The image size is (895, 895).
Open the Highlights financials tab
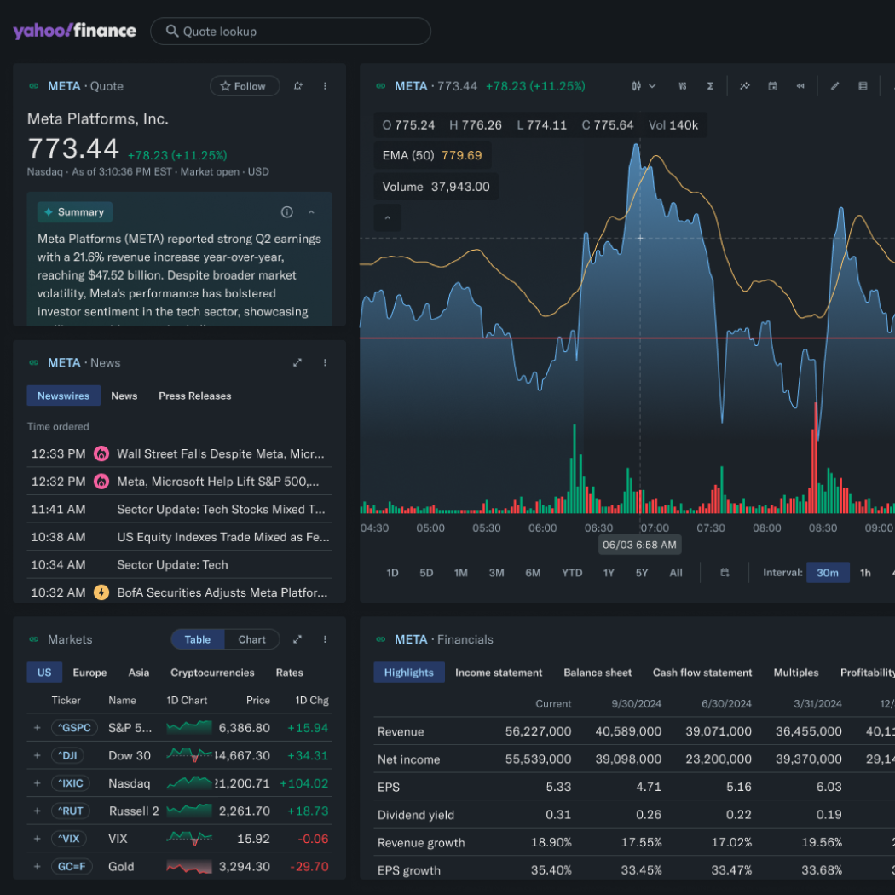click(408, 673)
